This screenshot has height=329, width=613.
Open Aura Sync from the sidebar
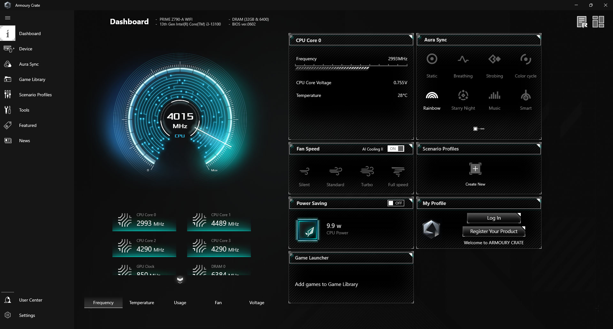point(29,64)
